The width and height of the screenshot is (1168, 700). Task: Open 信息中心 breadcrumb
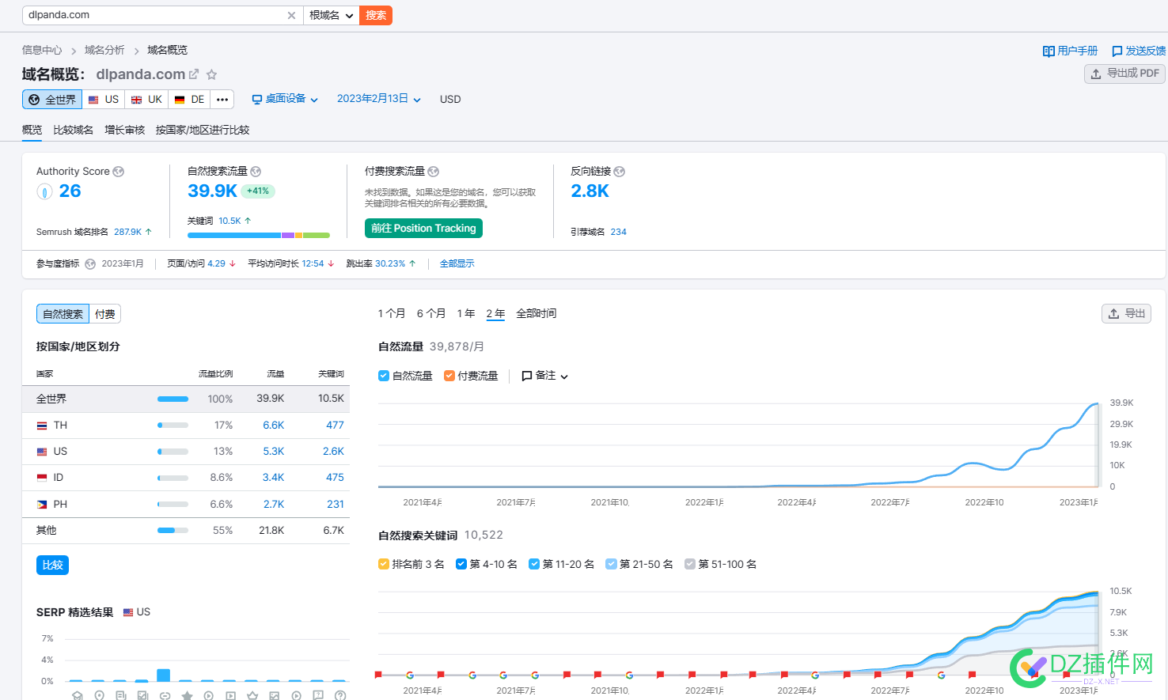[42, 50]
